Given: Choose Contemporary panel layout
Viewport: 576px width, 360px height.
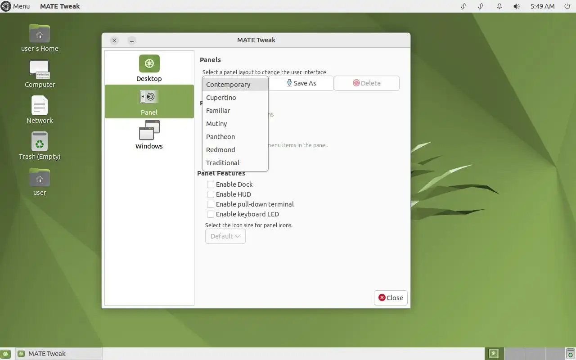Looking at the screenshot, I should click(x=235, y=85).
